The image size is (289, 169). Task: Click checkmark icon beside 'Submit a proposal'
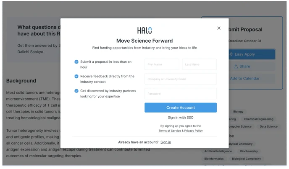(76, 62)
